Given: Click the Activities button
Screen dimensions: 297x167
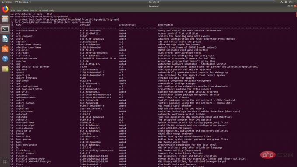Looking at the screenshot, I should coord(7,2).
